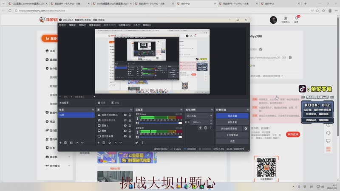Mute the 桌面音频 speaker icon
Viewport: 340px width, 191px height.
click(x=137, y=137)
